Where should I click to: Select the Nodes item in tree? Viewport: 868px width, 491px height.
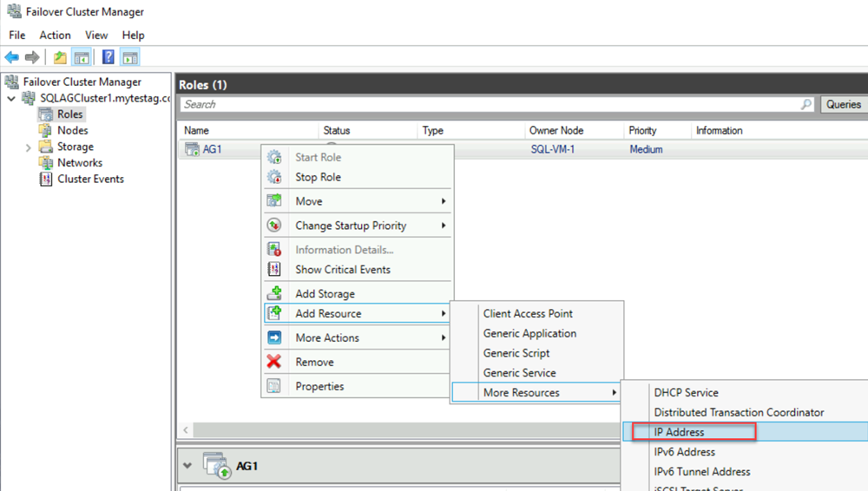72,130
